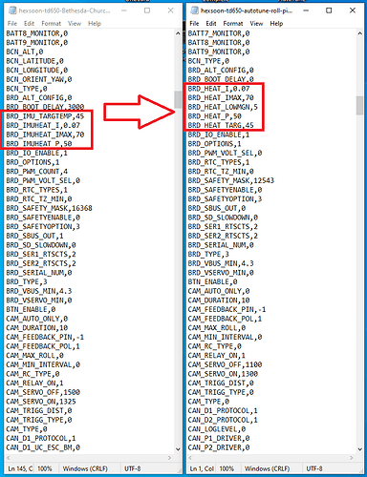Click BRD_IMUHEAT_I,0.07 line in left window
This screenshot has height=477, width=367.
43,125
